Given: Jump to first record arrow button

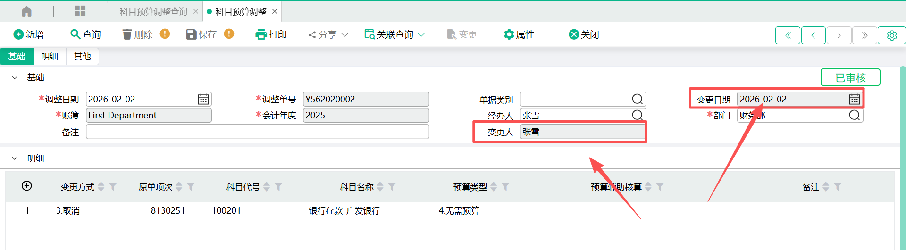Looking at the screenshot, I should pyautogui.click(x=788, y=35).
